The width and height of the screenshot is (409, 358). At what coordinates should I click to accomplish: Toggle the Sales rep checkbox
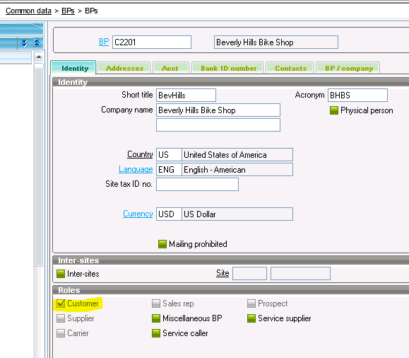point(156,304)
